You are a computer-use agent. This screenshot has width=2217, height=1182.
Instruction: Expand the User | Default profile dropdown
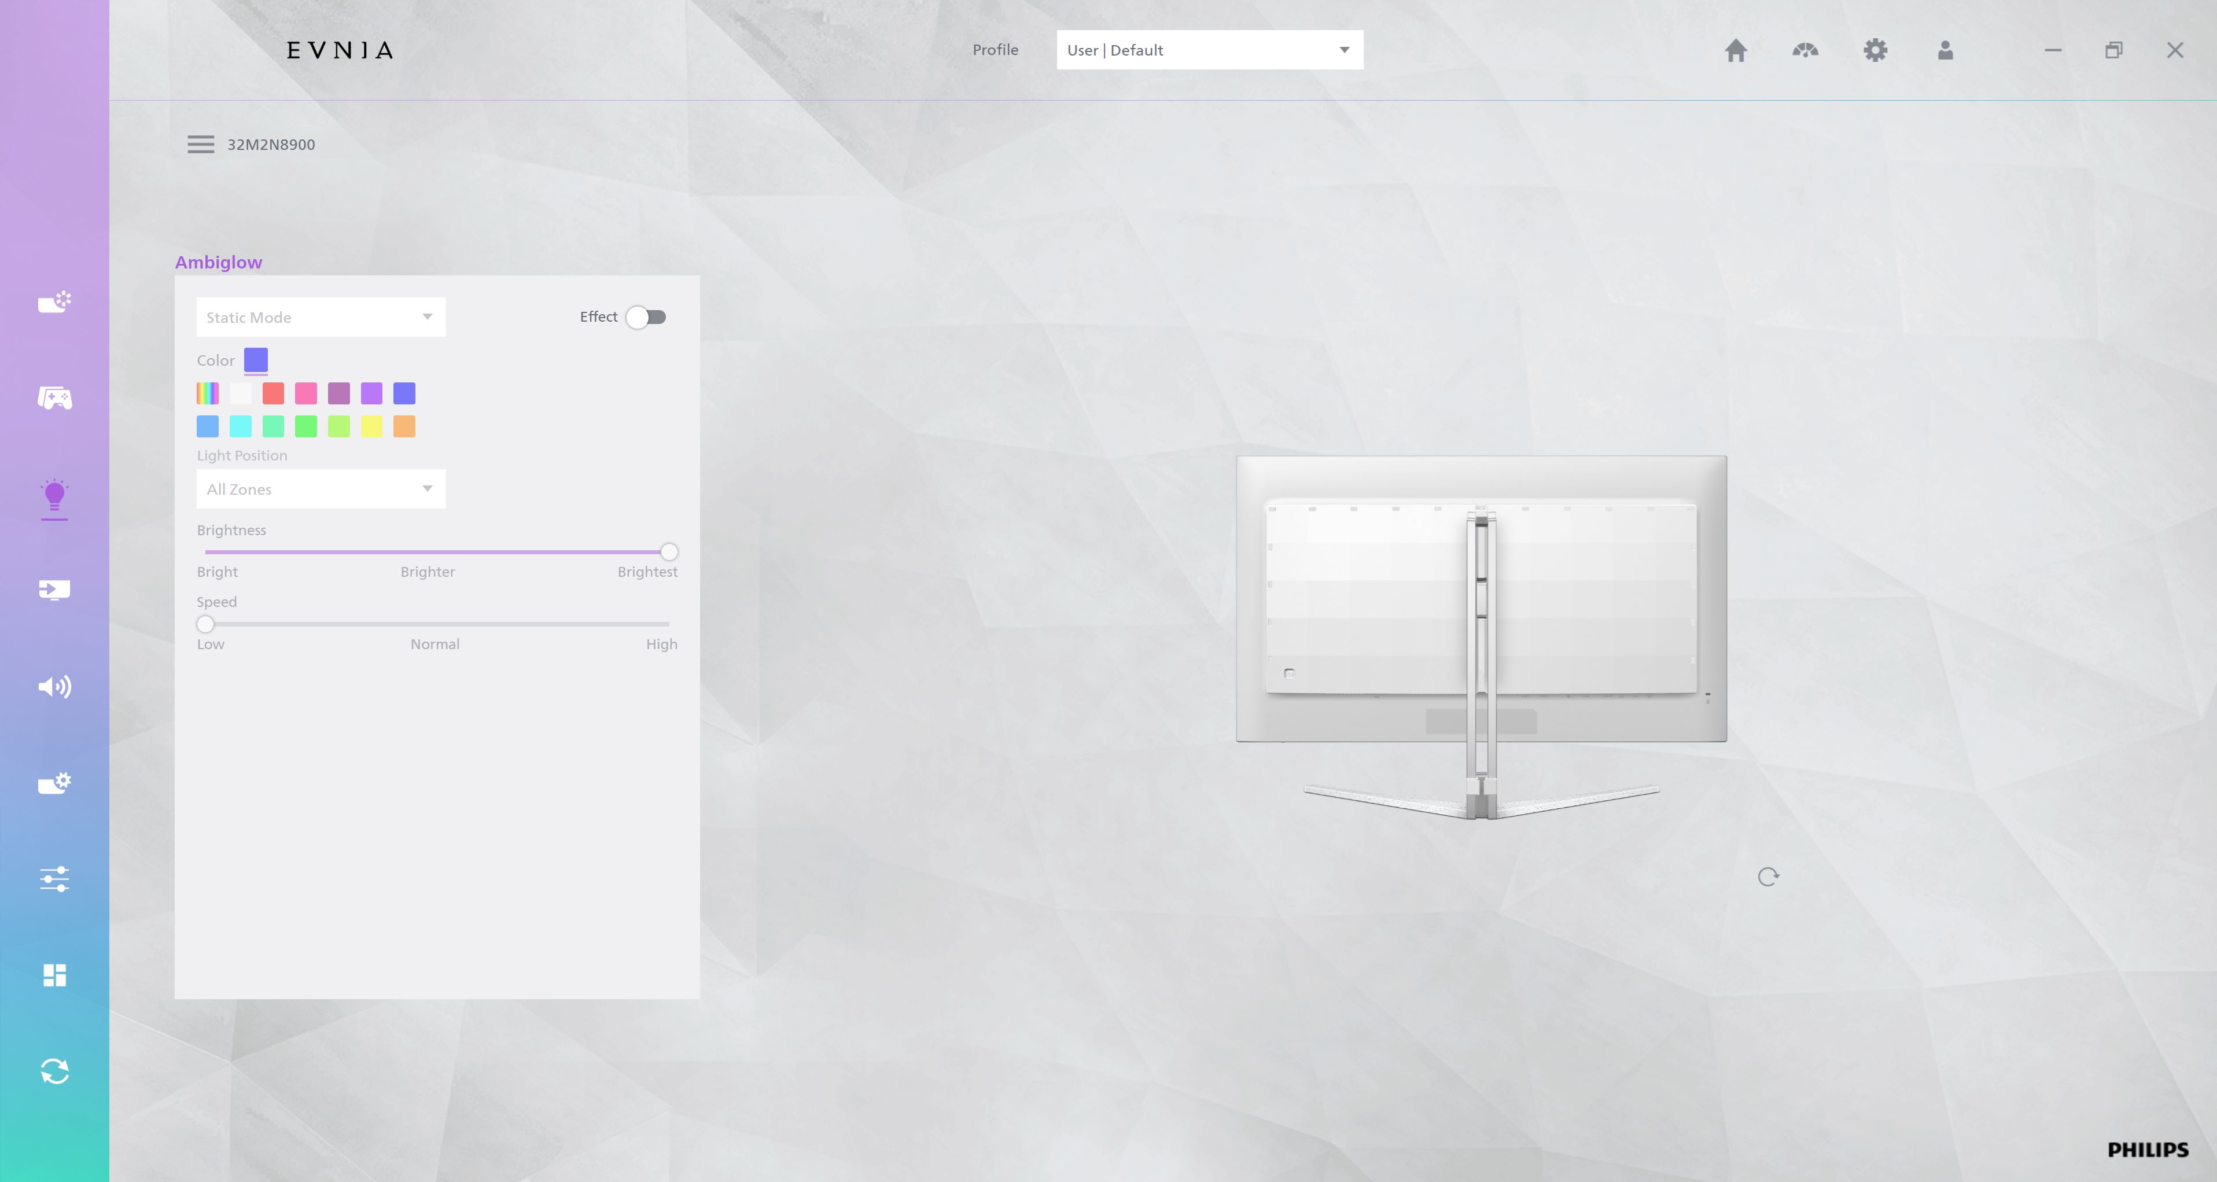1209,50
